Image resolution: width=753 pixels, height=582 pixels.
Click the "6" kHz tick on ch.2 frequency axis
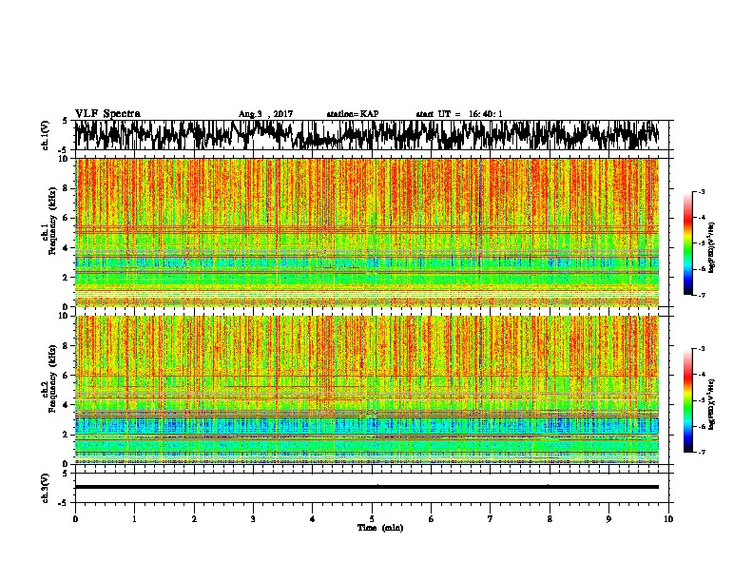pos(66,376)
